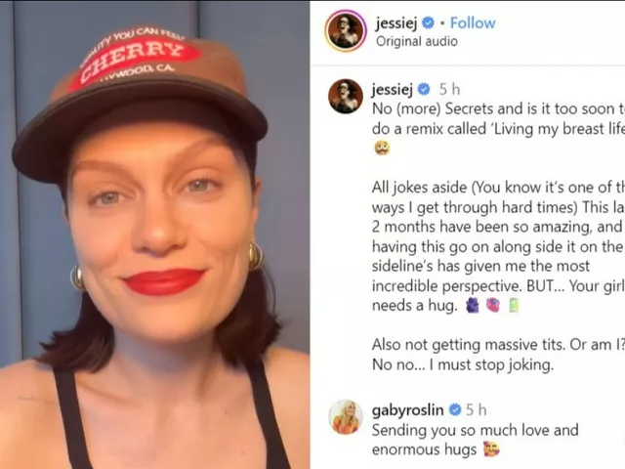Image resolution: width=625 pixels, height=469 pixels.
Task: Click the hugging people emoji after 'hug'
Action: tap(473, 306)
